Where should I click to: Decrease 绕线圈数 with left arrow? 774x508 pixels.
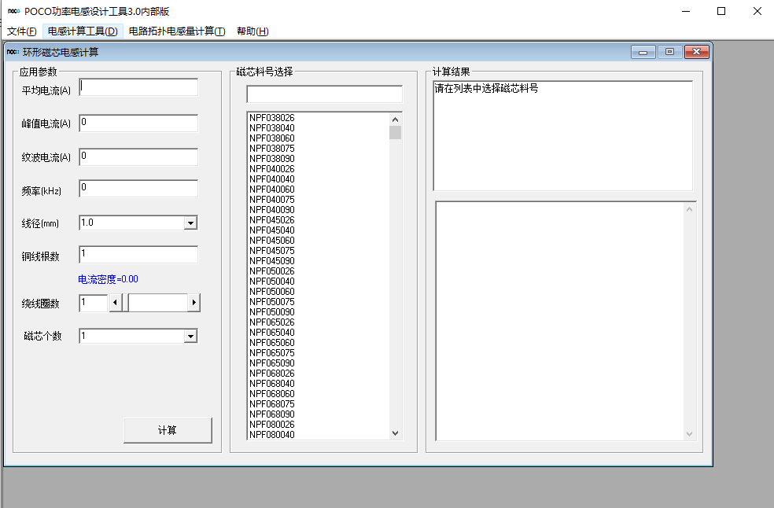(115, 303)
